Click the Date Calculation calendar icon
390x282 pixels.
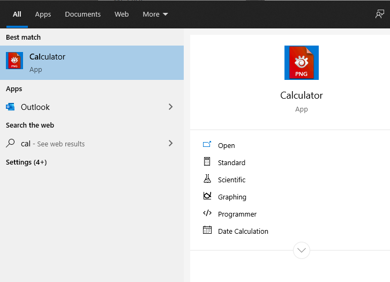pyautogui.click(x=207, y=231)
